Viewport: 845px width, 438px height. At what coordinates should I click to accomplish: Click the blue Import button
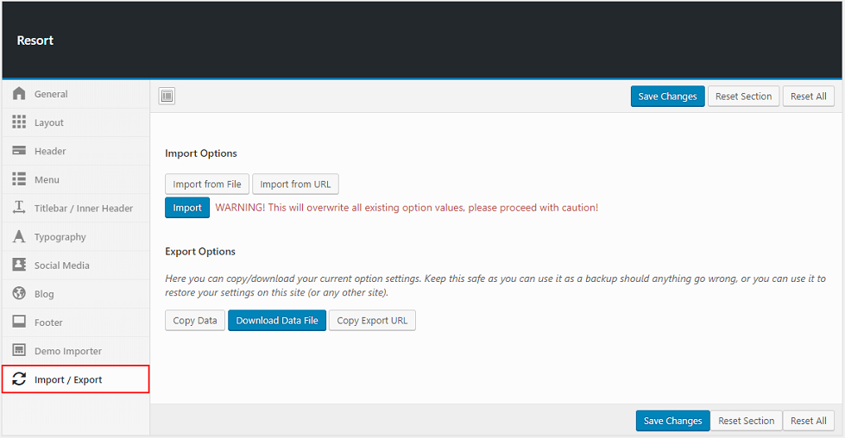click(187, 208)
